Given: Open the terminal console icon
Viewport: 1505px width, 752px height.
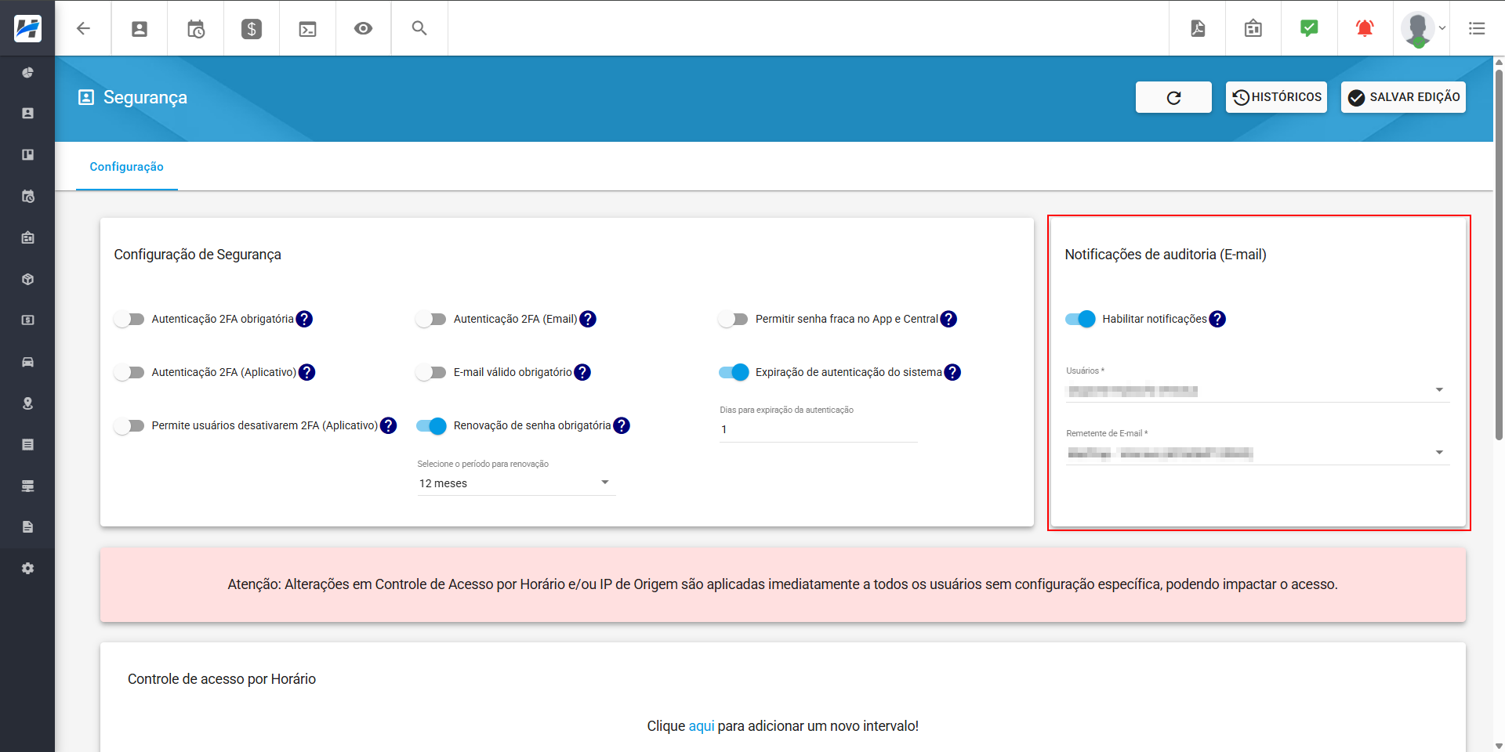Looking at the screenshot, I should click(307, 28).
